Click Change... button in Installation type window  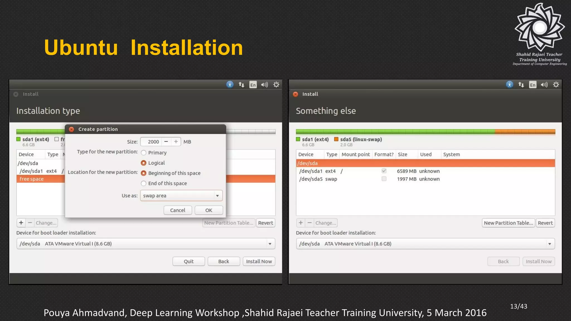(46, 223)
